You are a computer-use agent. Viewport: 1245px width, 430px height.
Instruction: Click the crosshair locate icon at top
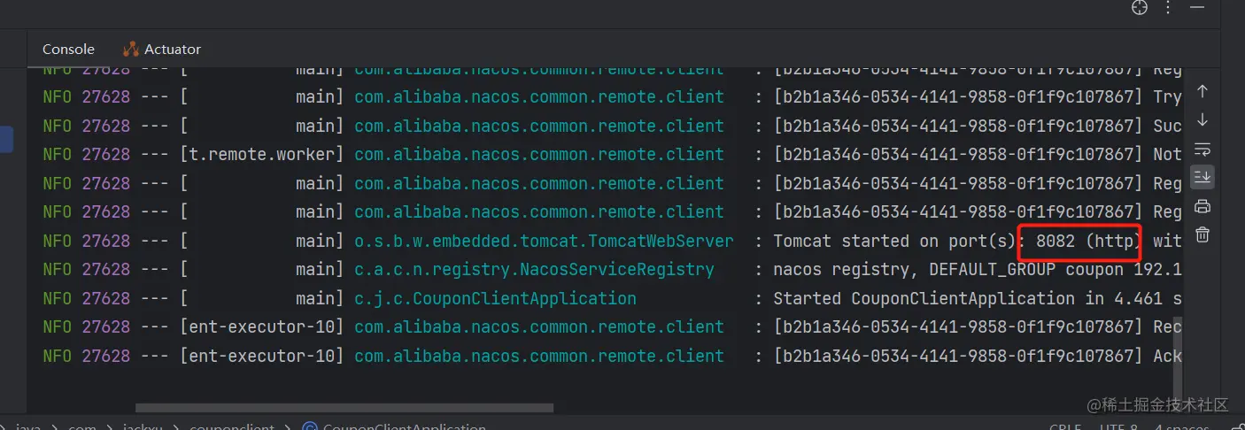[x=1140, y=8]
